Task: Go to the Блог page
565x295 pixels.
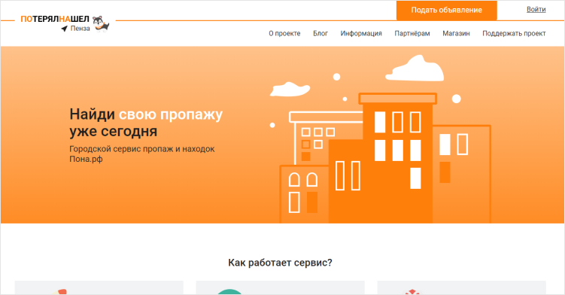Action: [320, 33]
